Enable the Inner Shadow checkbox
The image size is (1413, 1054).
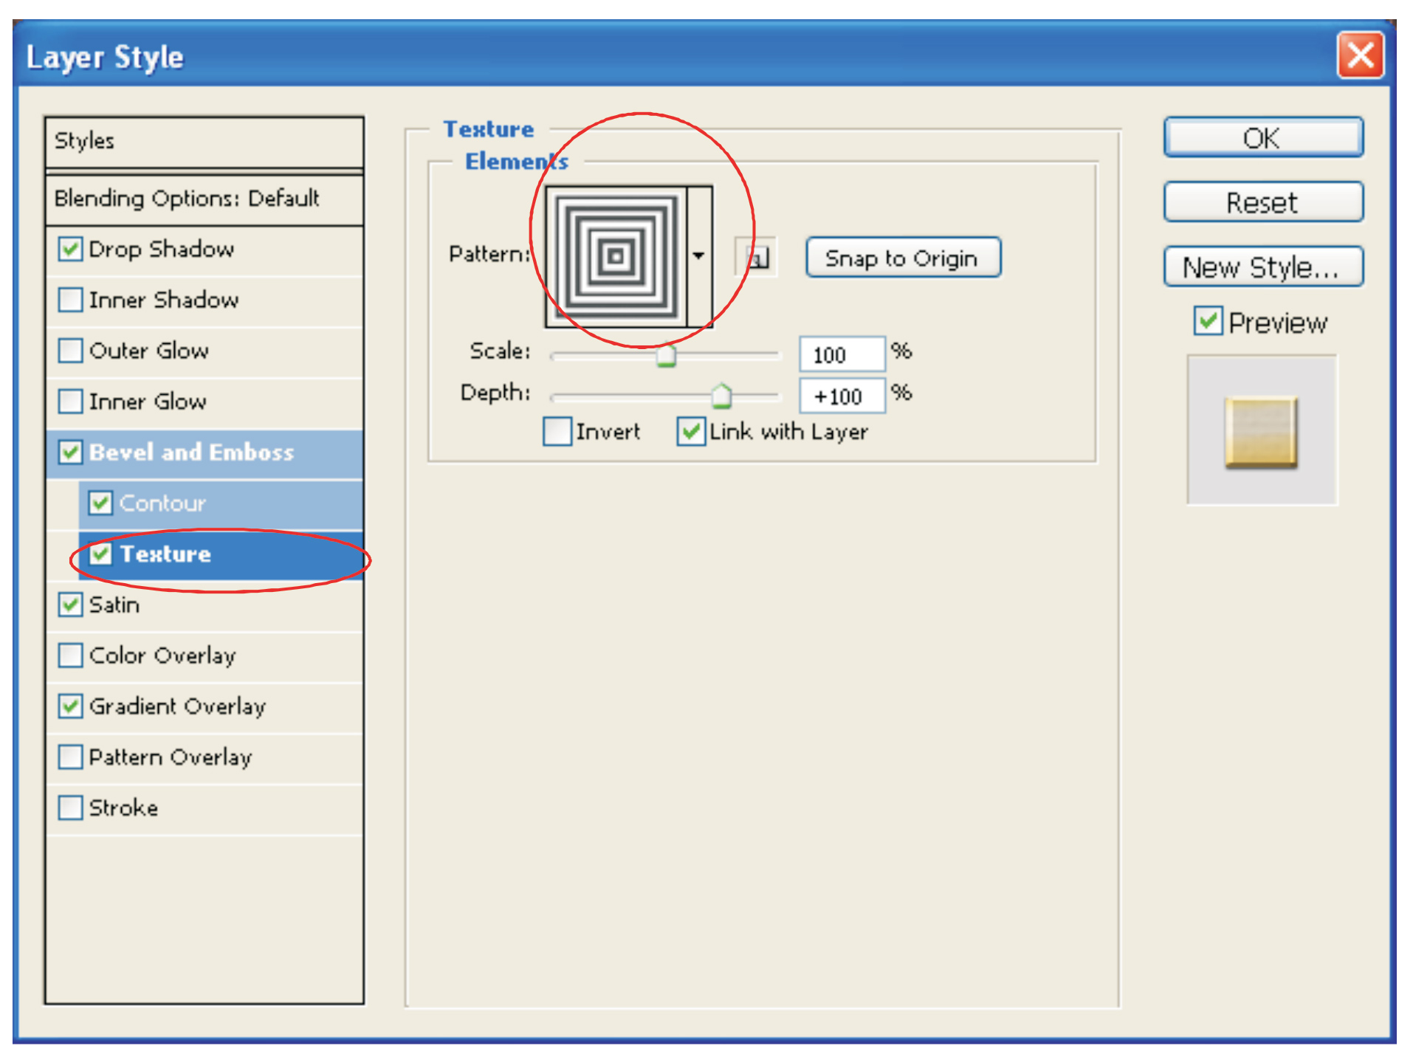tap(70, 300)
